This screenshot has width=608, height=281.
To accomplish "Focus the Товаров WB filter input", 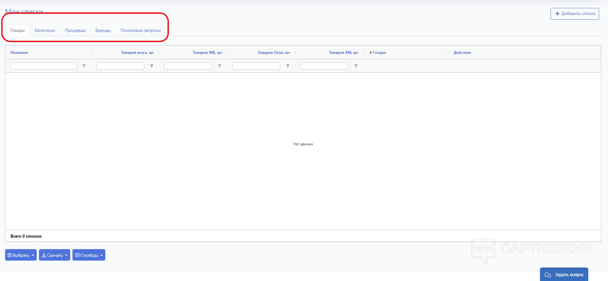I will [x=188, y=66].
